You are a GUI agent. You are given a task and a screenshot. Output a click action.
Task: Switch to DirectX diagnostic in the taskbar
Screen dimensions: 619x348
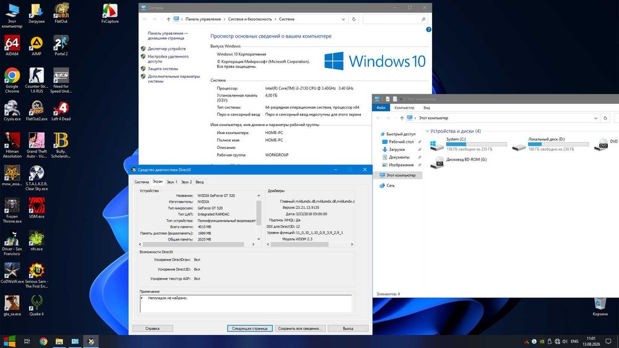coord(91,341)
